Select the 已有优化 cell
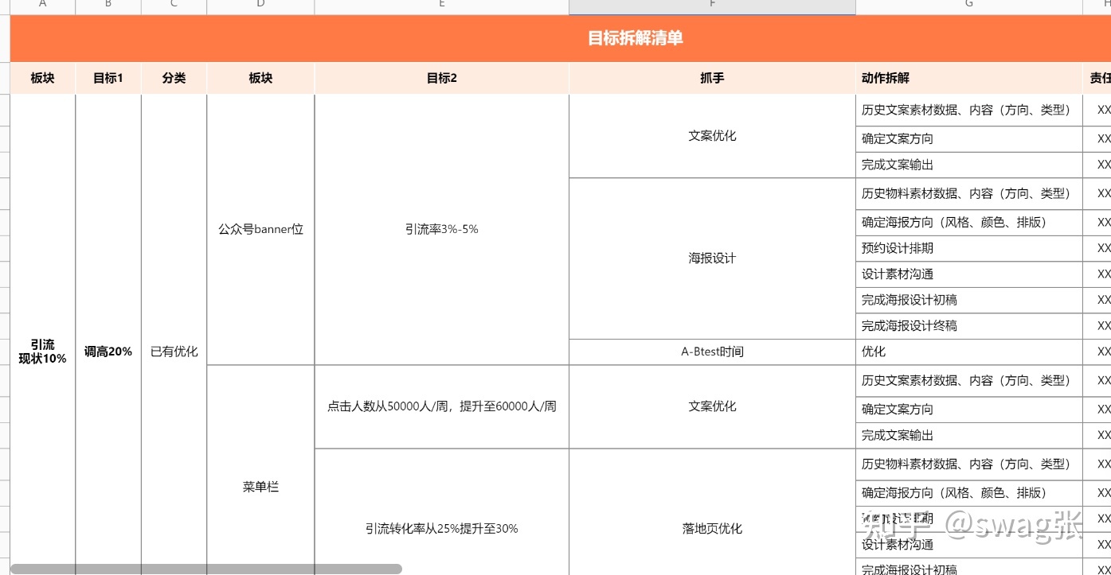 [174, 351]
